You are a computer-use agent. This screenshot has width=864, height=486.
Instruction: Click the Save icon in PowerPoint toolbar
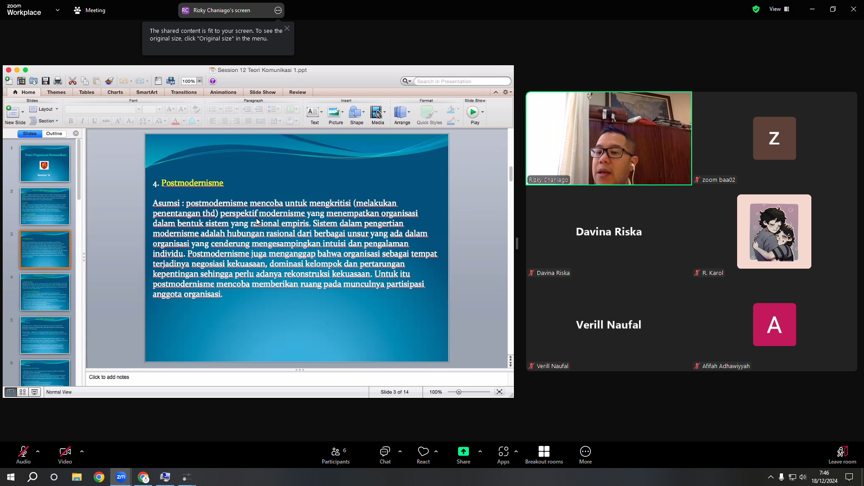[45, 81]
